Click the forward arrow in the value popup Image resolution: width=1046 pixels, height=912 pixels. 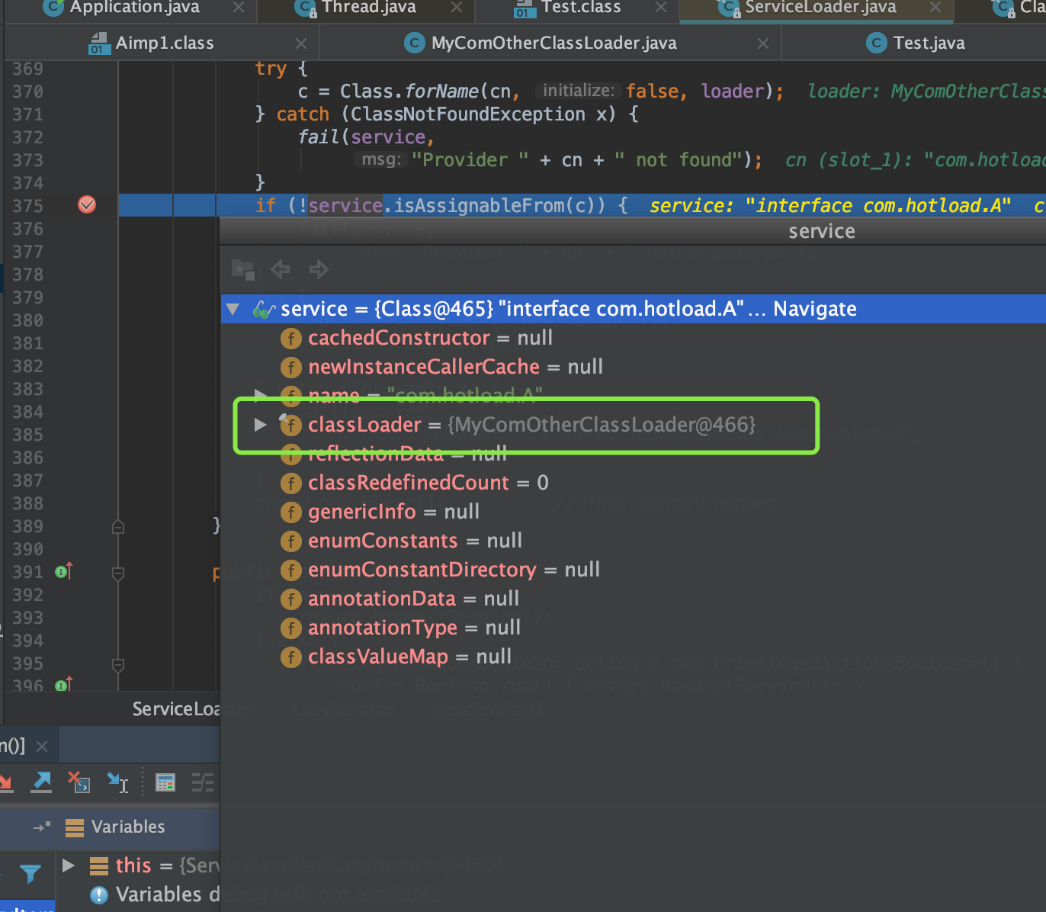click(x=318, y=269)
